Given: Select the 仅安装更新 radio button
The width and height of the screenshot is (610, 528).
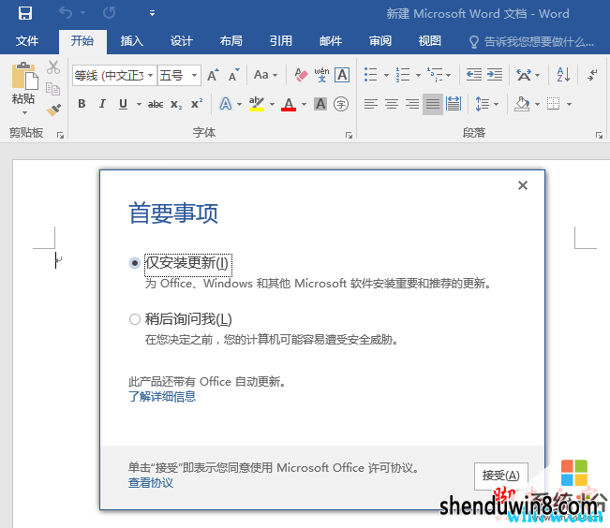Looking at the screenshot, I should tap(135, 263).
